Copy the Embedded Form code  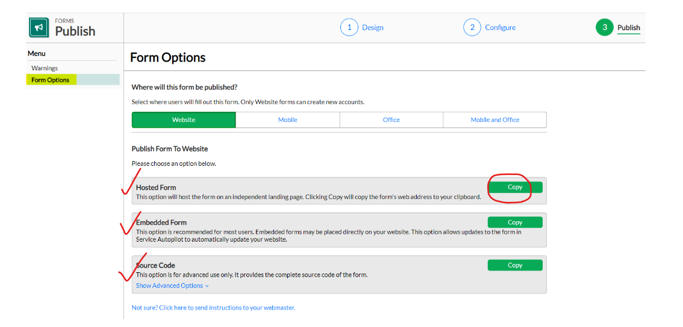coord(515,222)
